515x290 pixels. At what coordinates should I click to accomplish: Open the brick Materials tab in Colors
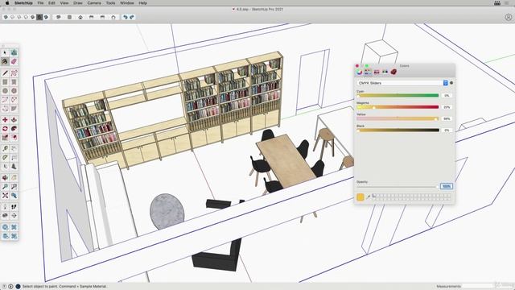(x=393, y=72)
